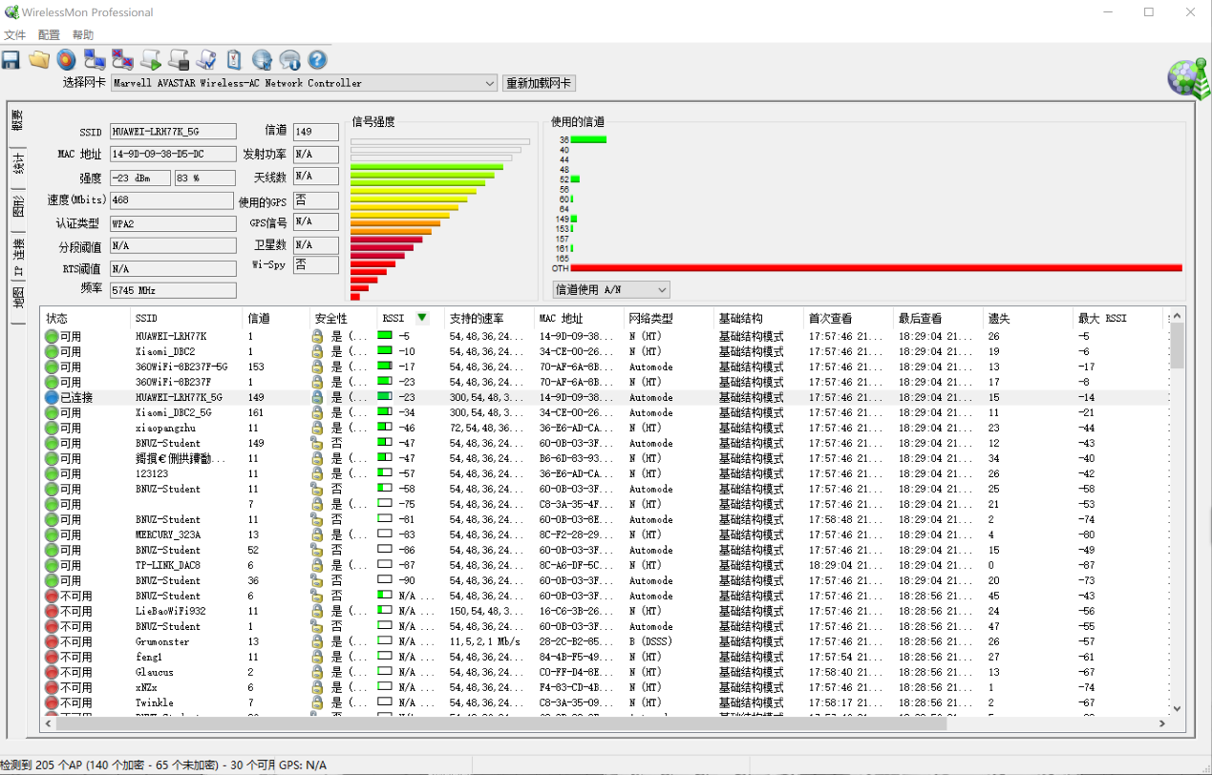The height and width of the screenshot is (775, 1212).
Task: Click the speech bubble info toolbar icon
Action: coord(289,60)
